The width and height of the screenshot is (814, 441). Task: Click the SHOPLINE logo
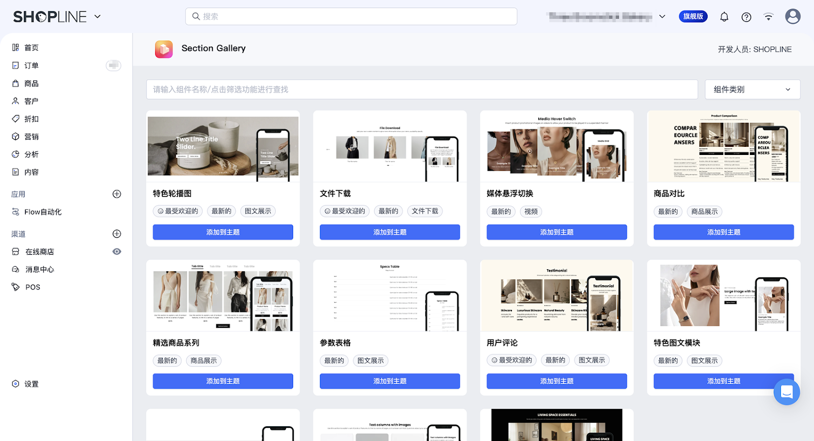pyautogui.click(x=50, y=17)
